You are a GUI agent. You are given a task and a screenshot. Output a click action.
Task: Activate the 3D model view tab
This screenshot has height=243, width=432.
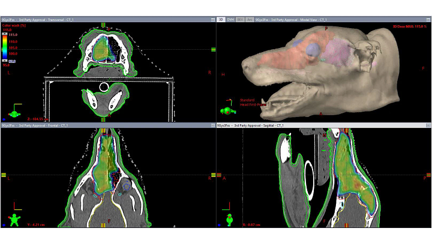pyautogui.click(x=221, y=20)
